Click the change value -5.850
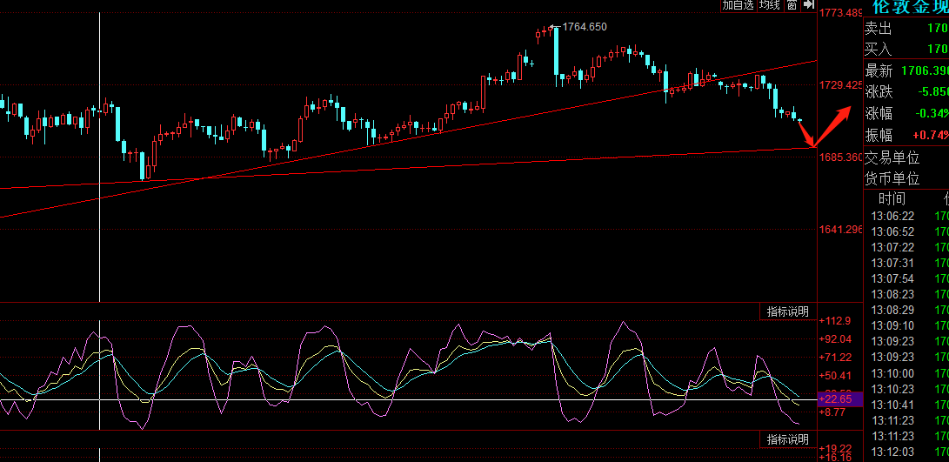 (933, 92)
